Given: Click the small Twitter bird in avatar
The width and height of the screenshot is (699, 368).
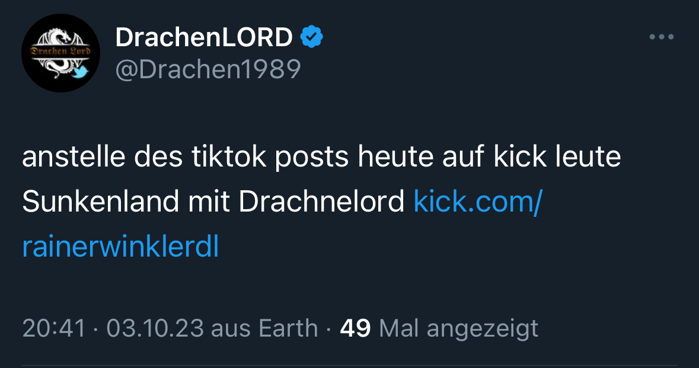Looking at the screenshot, I should coord(81,72).
